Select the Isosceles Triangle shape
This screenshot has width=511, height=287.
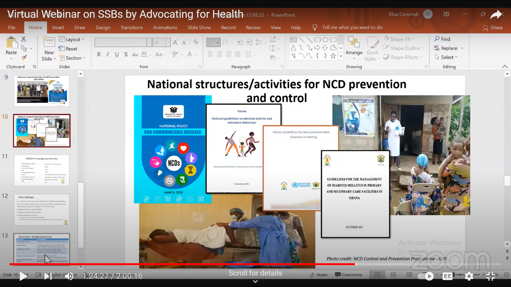(x=293, y=48)
